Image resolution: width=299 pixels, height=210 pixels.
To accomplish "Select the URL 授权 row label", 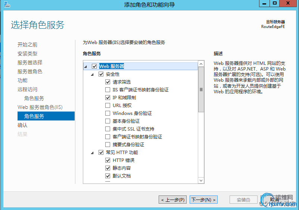I will 122,106.
